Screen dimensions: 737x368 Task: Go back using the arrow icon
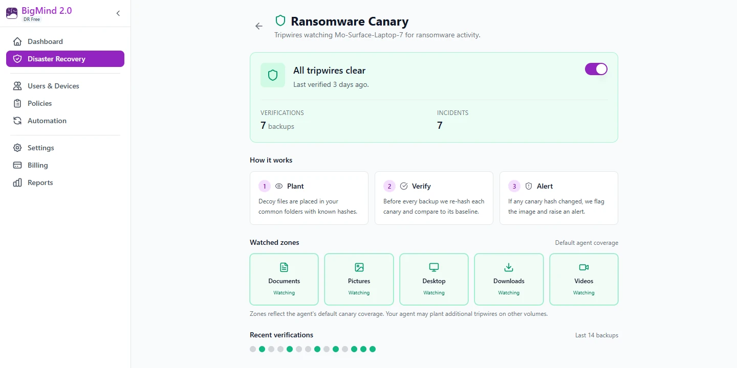pos(259,26)
